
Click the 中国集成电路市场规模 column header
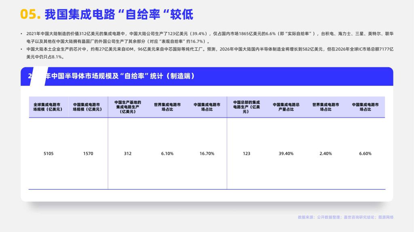(x=88, y=107)
